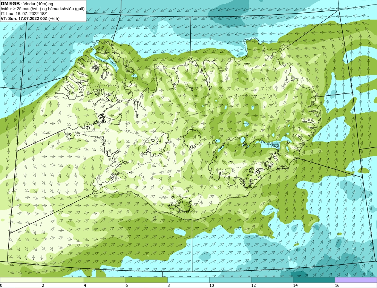Click the 6–8 m/s dark green legend swatch
The width and height of the screenshot is (377, 288).
(146, 280)
